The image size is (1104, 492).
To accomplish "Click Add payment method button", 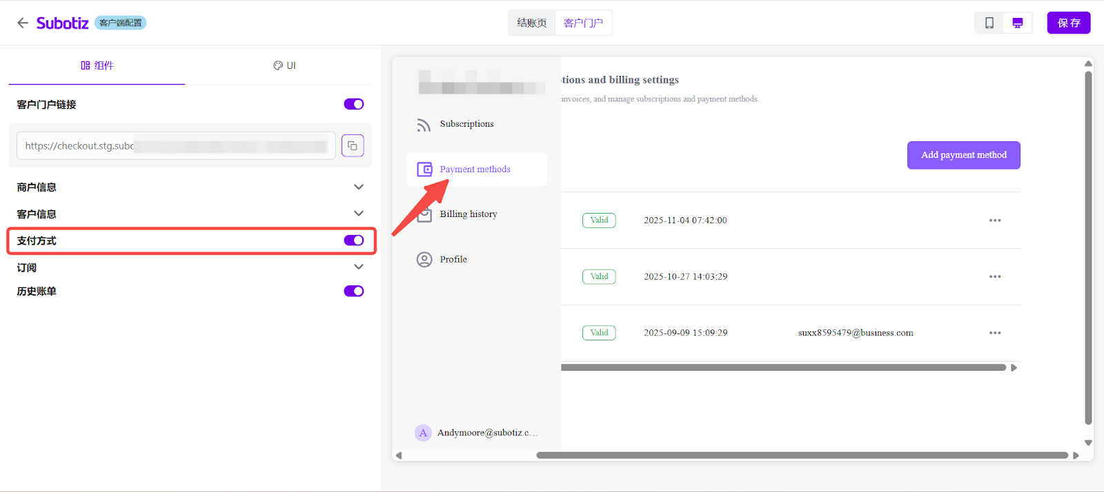I will click(964, 155).
